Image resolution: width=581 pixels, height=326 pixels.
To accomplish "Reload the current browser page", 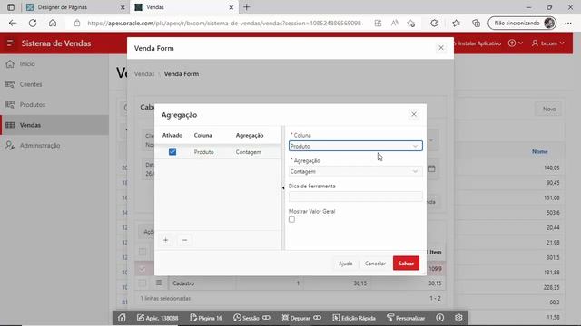I will (33, 23).
